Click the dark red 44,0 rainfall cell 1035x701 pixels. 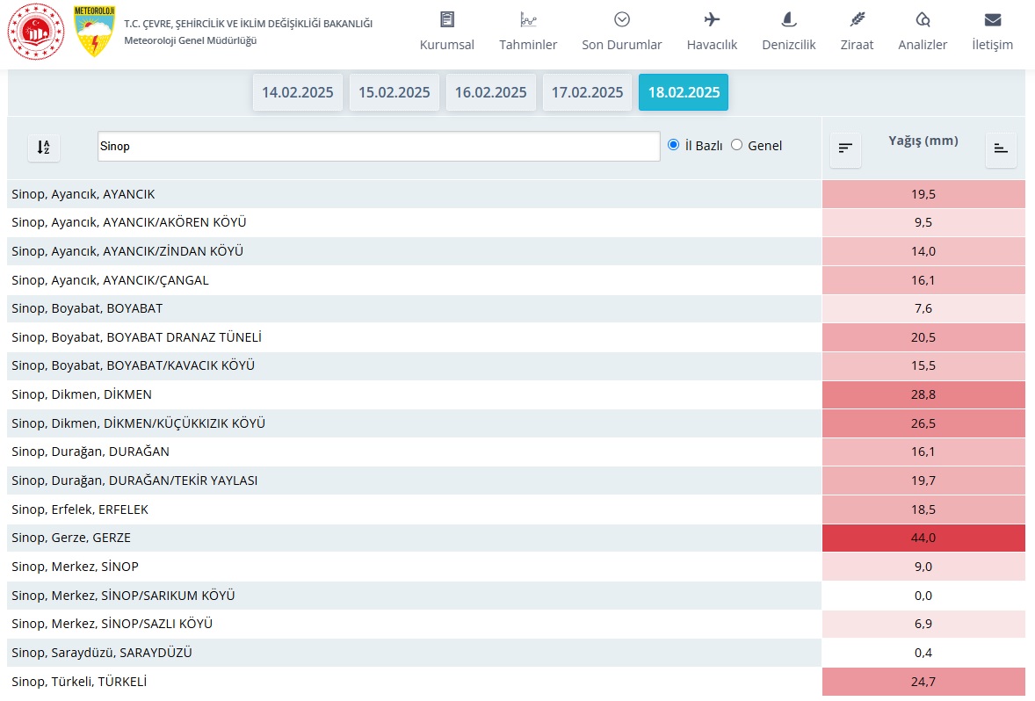point(923,538)
